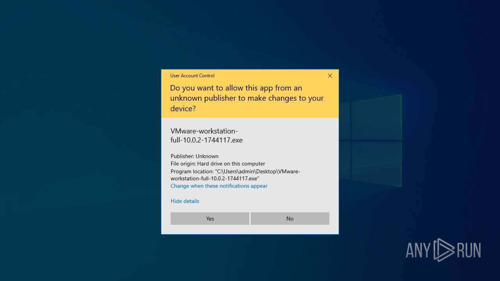Viewport: 500px width, 281px height.
Task: Close the User Account Control dialog
Action: [330, 76]
